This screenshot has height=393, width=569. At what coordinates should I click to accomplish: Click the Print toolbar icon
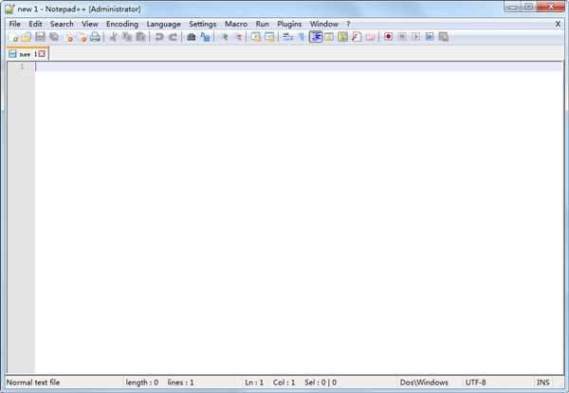[95, 37]
